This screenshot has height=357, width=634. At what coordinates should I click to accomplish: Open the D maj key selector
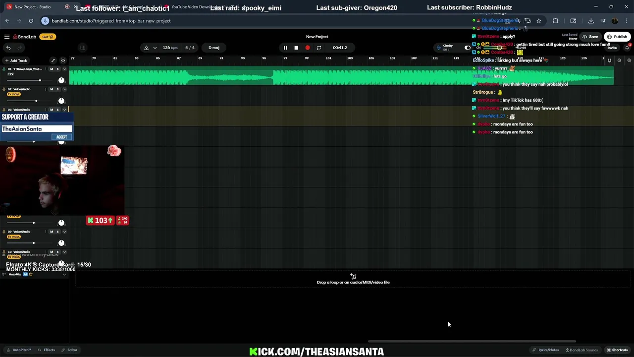click(x=214, y=48)
